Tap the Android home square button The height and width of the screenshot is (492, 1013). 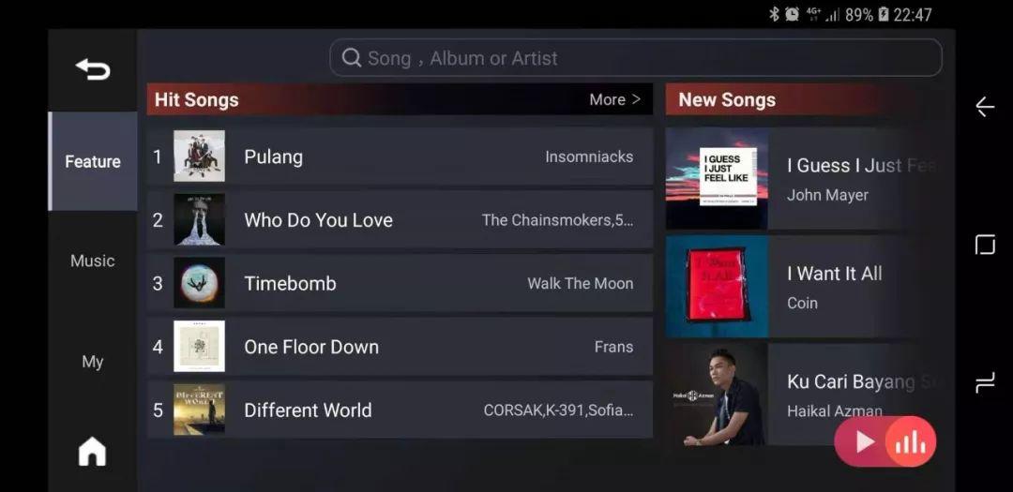click(x=985, y=245)
